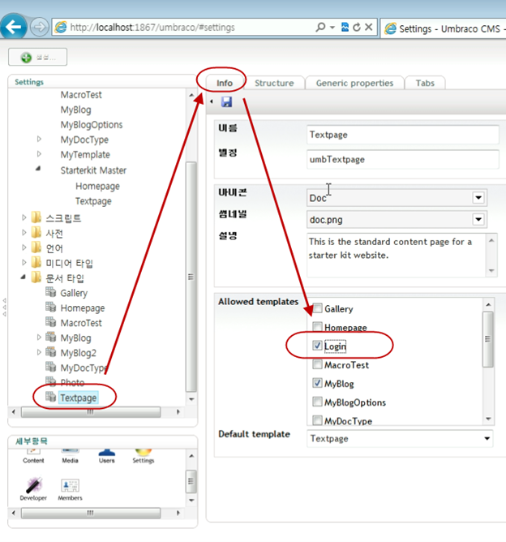Viewport: 506px width, 542px height.
Task: Click the folder icon next to 문서 타입
Action: click(x=36, y=277)
